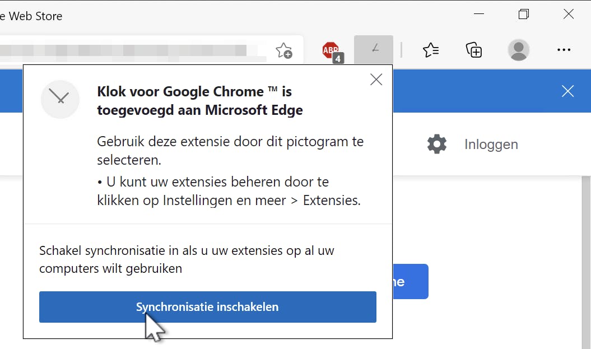Dismiss the blue notification banner
The height and width of the screenshot is (349, 591).
coord(567,91)
